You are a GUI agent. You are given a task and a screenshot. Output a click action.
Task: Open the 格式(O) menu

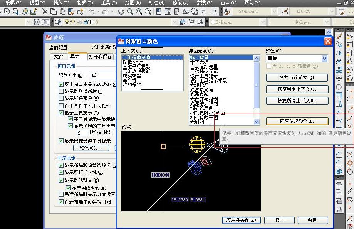pos(85,3)
